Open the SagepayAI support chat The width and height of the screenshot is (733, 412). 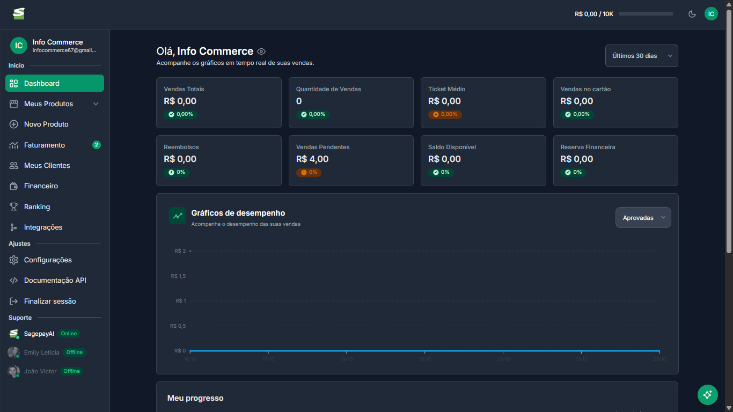39,334
